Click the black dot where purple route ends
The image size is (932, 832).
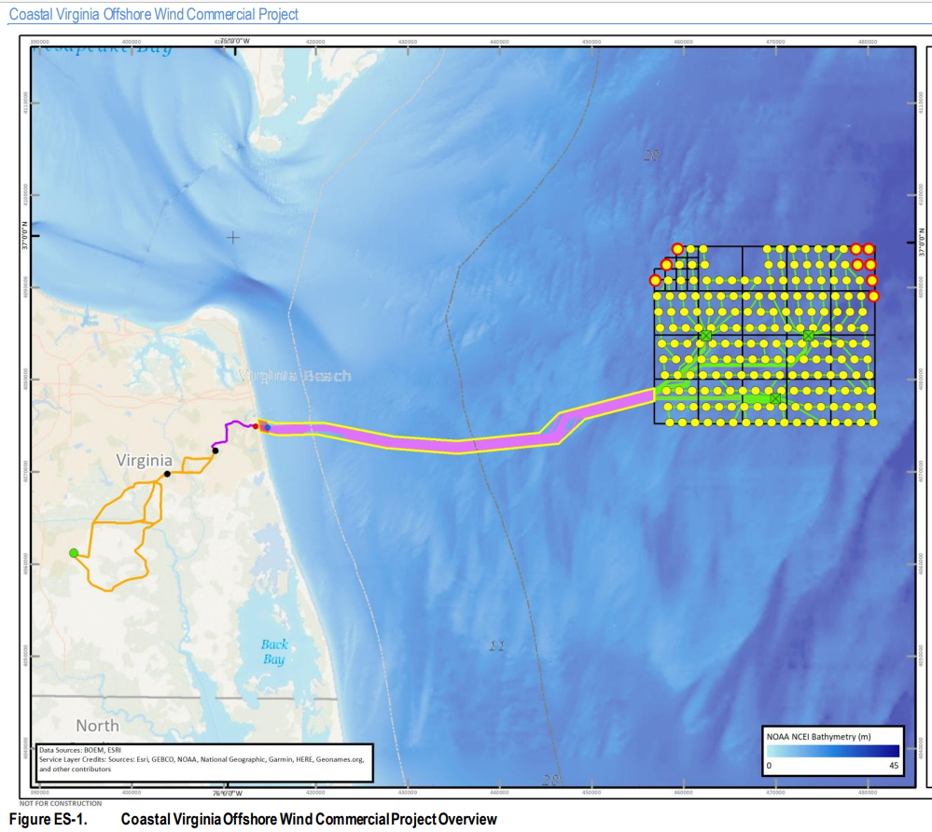pos(216,451)
